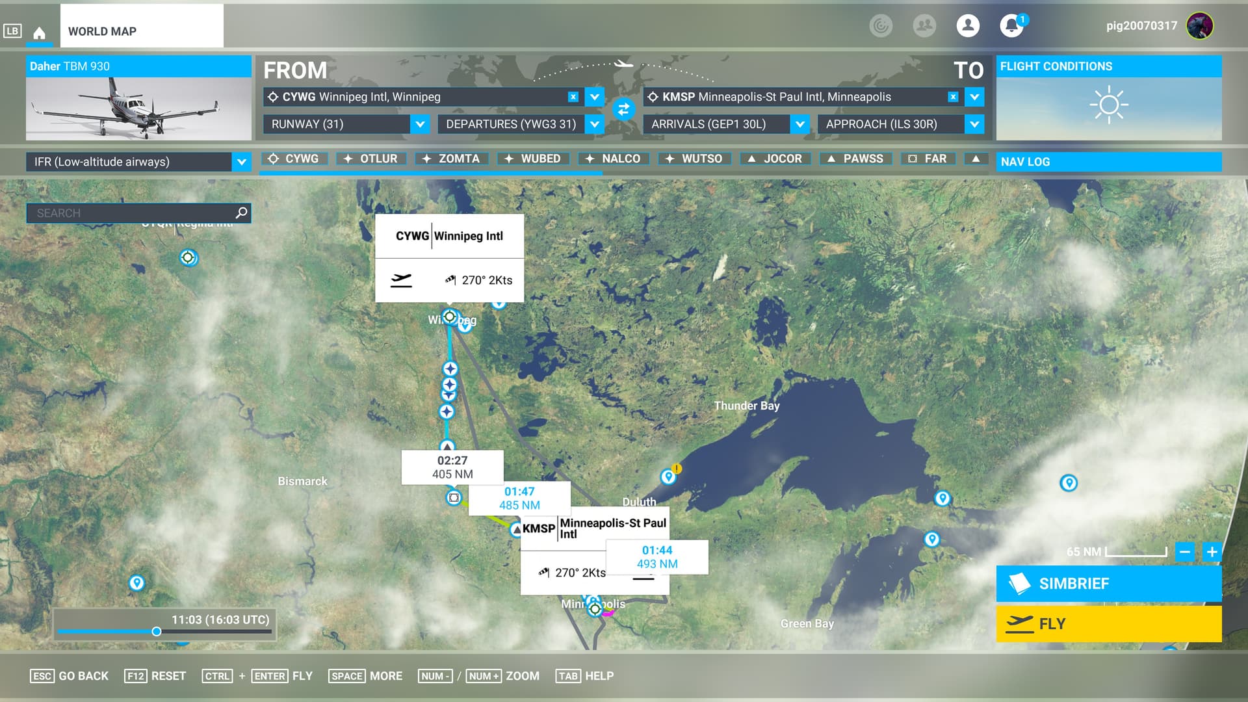Viewport: 1248px width, 702px height.
Task: Expand the APPROACH (ILS 30R) dropdown
Action: click(x=974, y=124)
